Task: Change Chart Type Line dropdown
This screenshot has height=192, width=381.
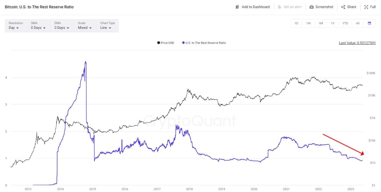Action: click(x=107, y=26)
